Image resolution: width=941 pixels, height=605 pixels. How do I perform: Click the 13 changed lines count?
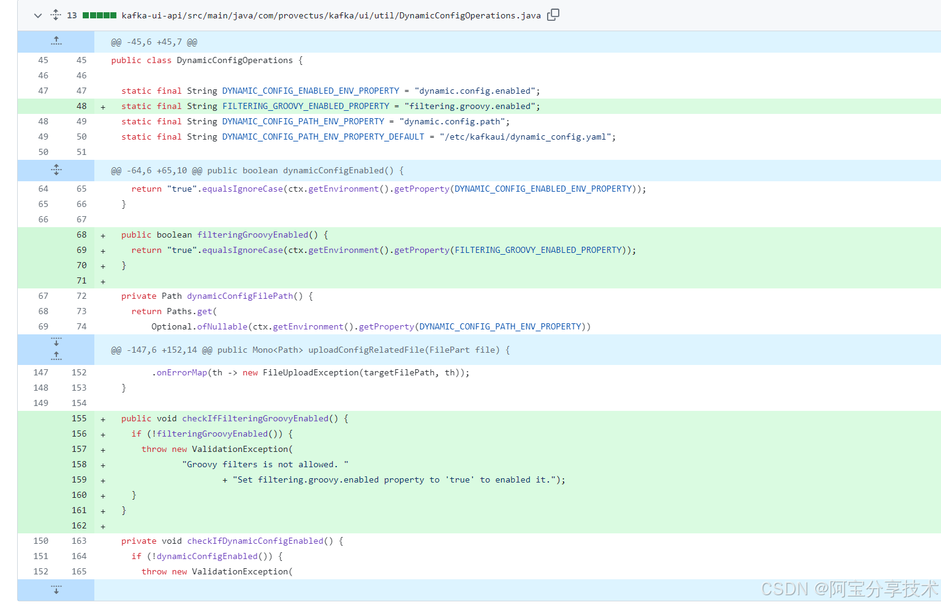[x=72, y=15]
